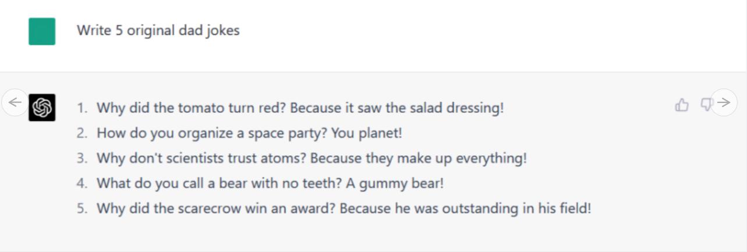Click the left arrow circle button
The image size is (747, 252).
click(15, 102)
